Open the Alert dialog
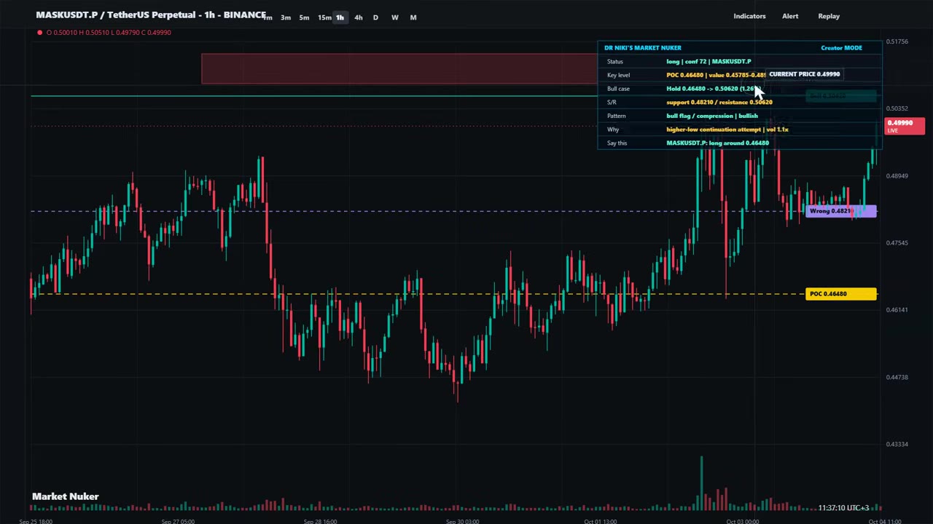 (790, 16)
